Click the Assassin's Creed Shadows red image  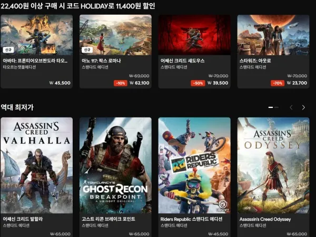pyautogui.click(x=194, y=35)
